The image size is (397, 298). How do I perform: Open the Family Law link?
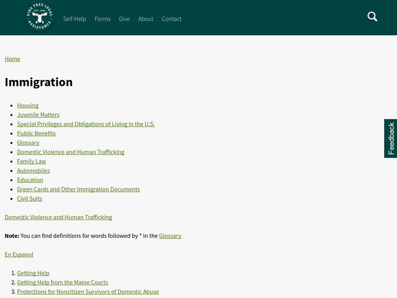pyautogui.click(x=31, y=161)
